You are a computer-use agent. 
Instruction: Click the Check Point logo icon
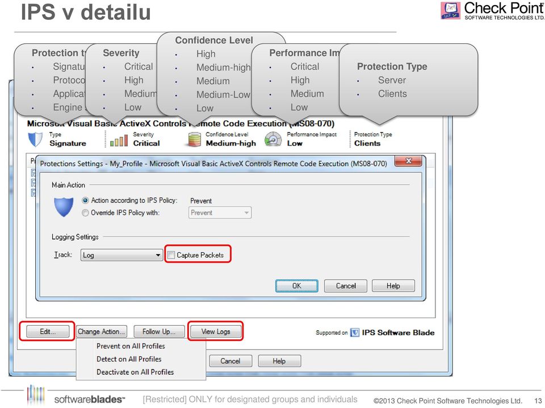click(450, 10)
